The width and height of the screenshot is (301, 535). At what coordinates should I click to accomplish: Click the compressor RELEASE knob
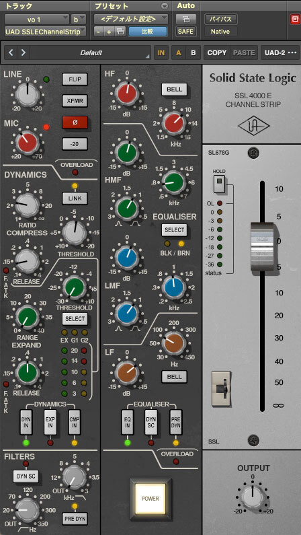point(27,261)
